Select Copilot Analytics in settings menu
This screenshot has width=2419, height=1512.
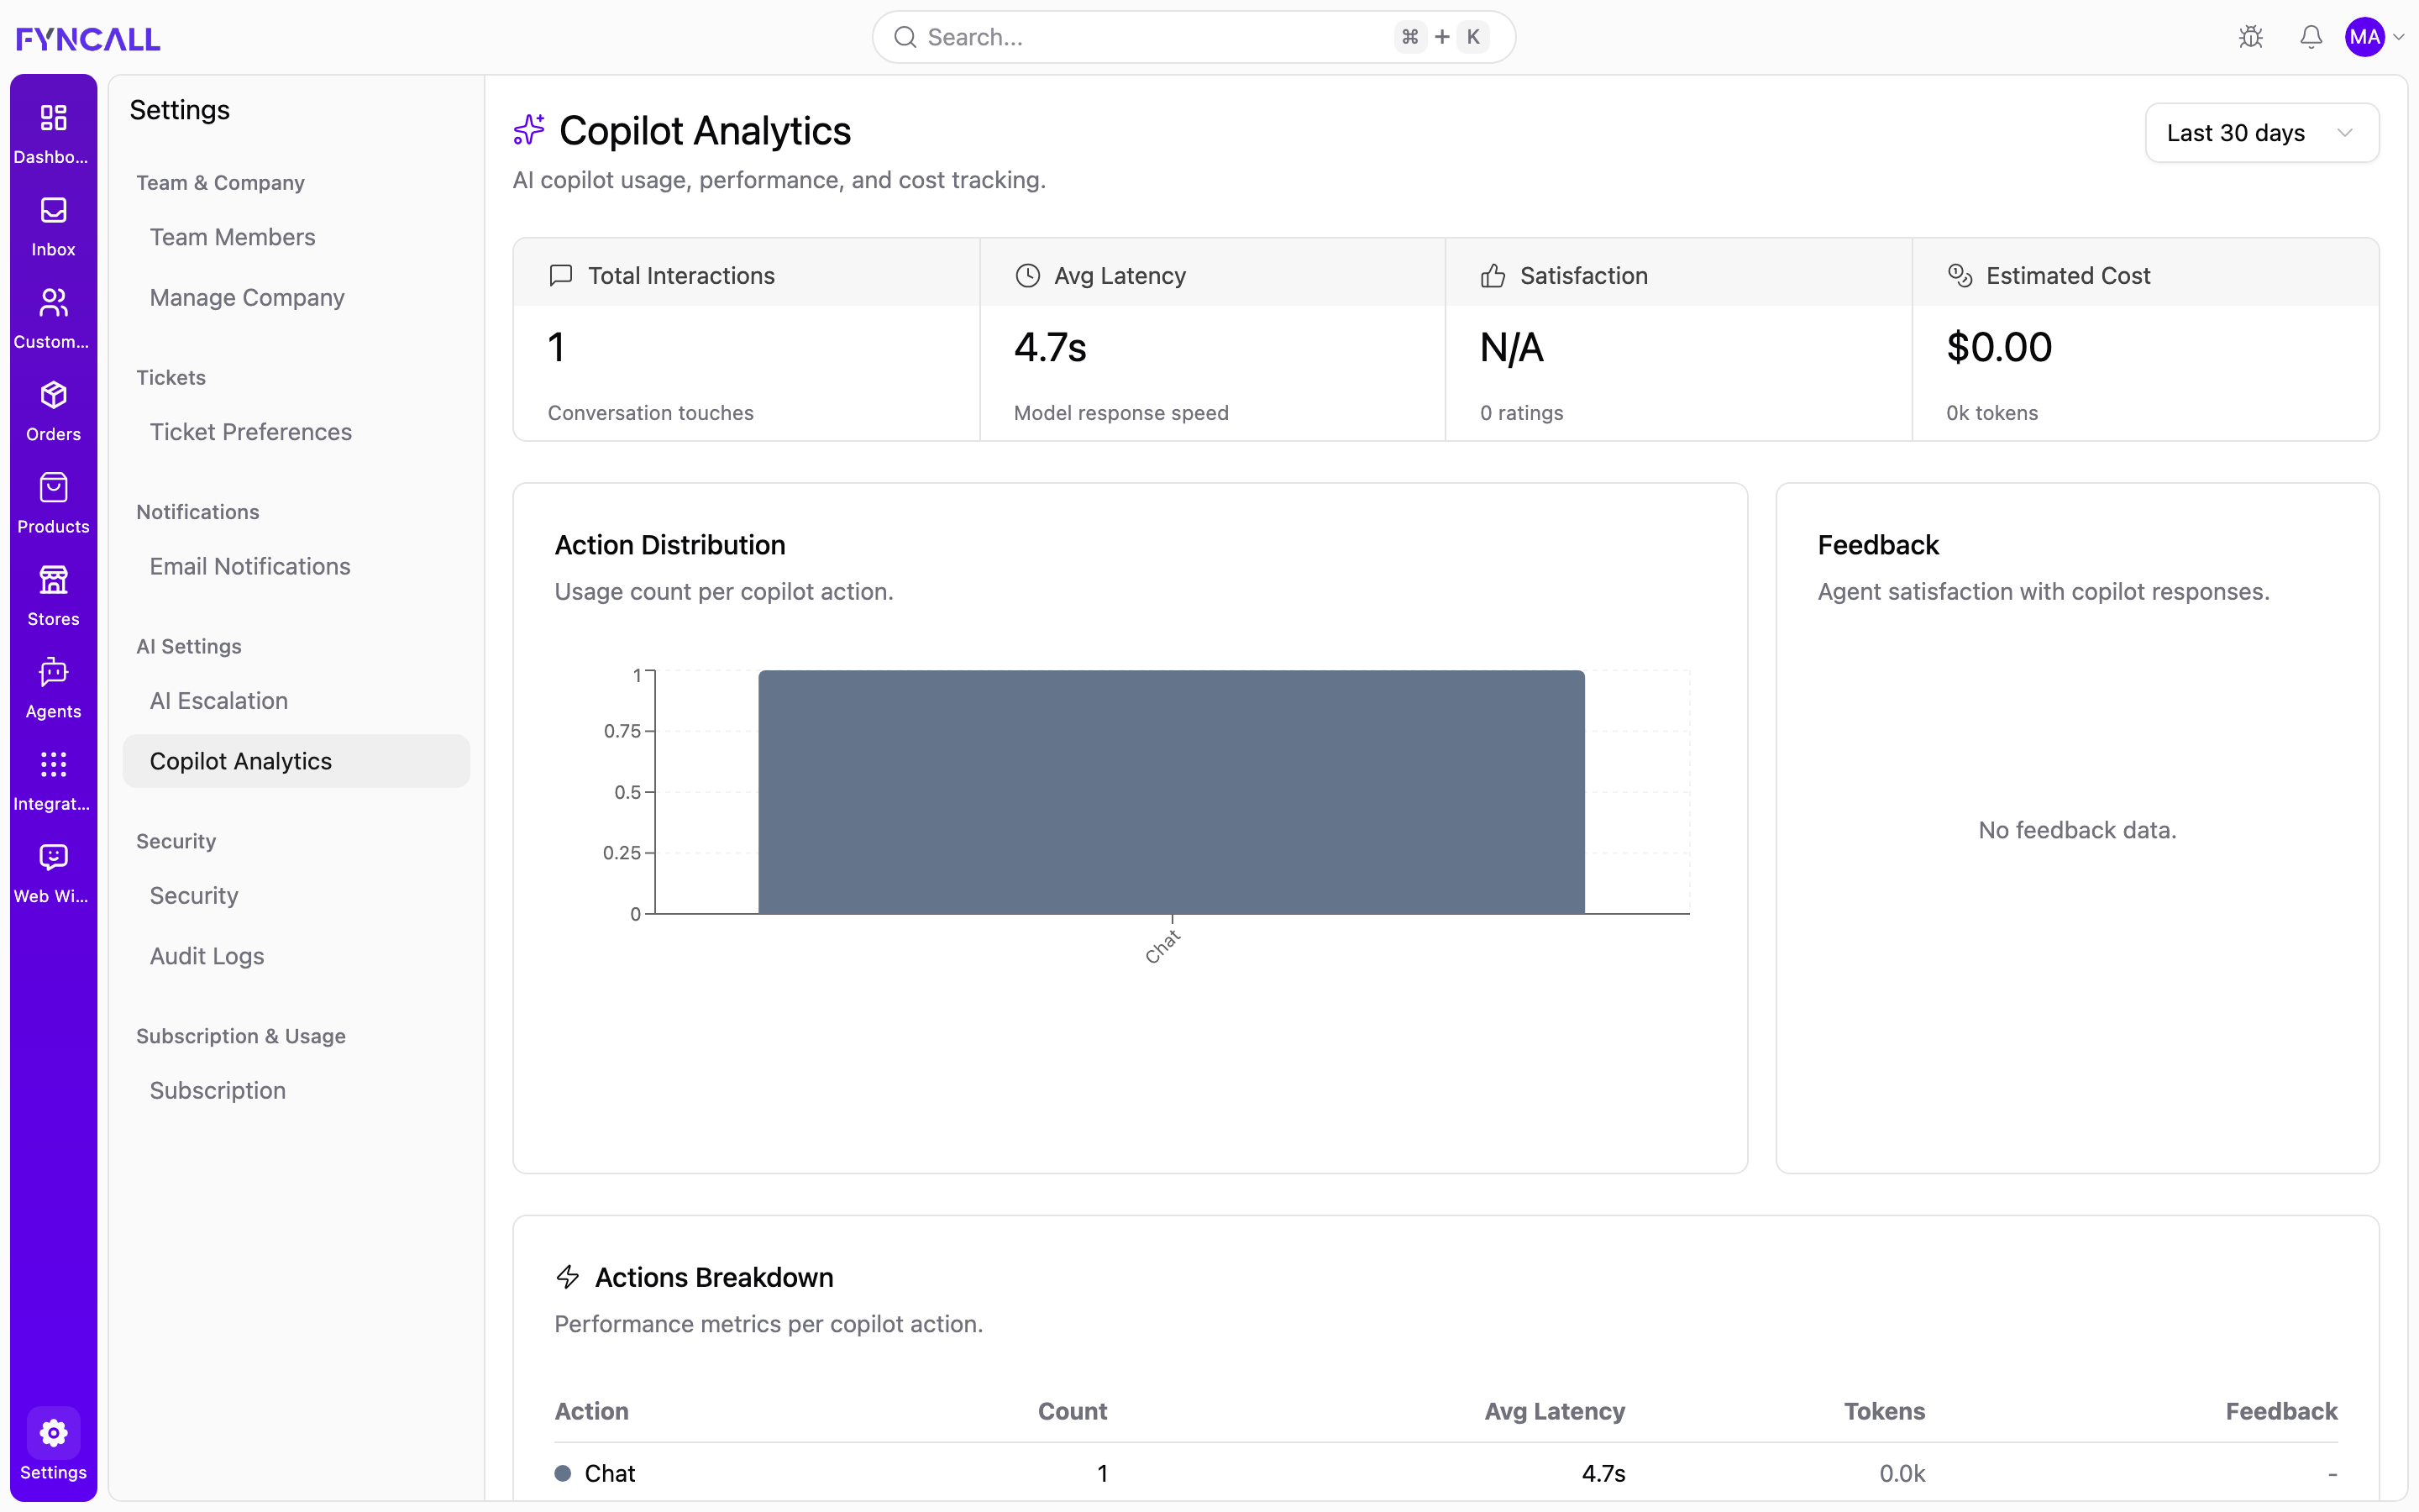(296, 761)
